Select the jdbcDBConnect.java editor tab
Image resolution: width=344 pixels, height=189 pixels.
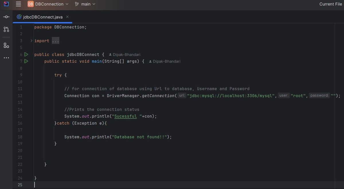(43, 17)
